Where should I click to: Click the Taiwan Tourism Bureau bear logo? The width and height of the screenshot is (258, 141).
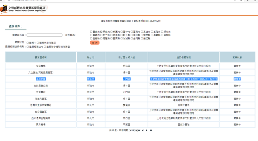click(4, 9)
